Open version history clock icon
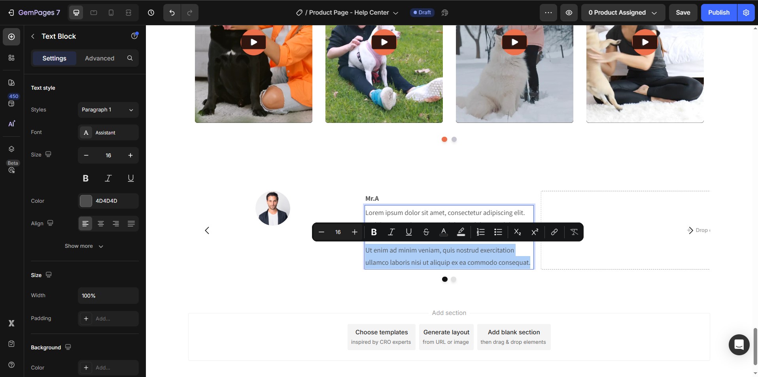Viewport: 758px width, 377px height. click(151, 13)
